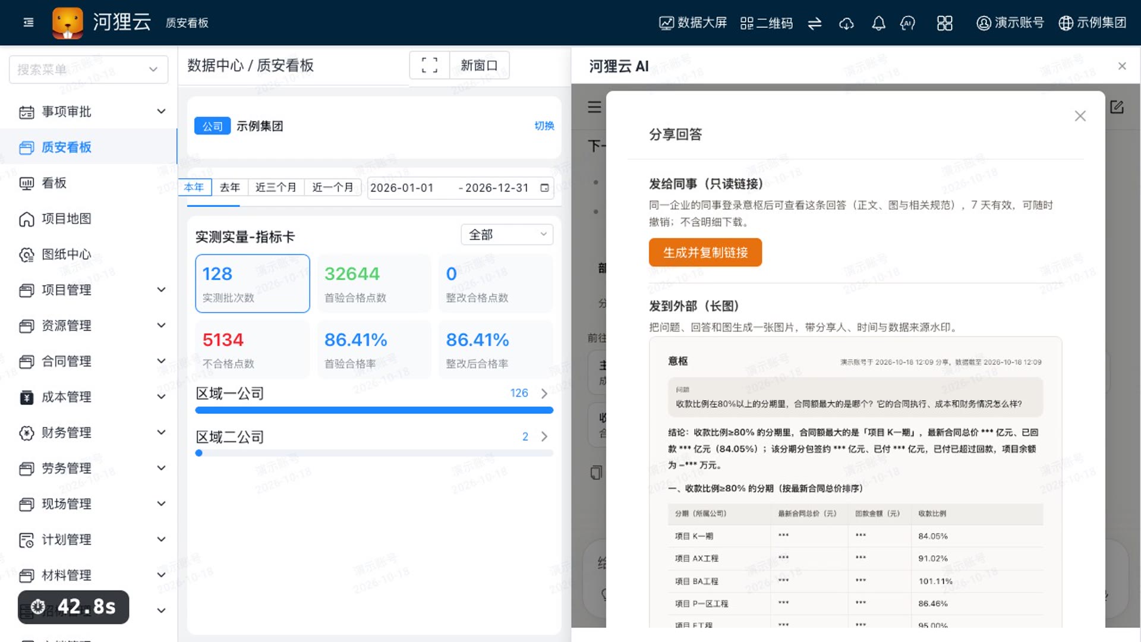Click the 切换 company link
Screen dimensions: 1141x642
pos(544,125)
